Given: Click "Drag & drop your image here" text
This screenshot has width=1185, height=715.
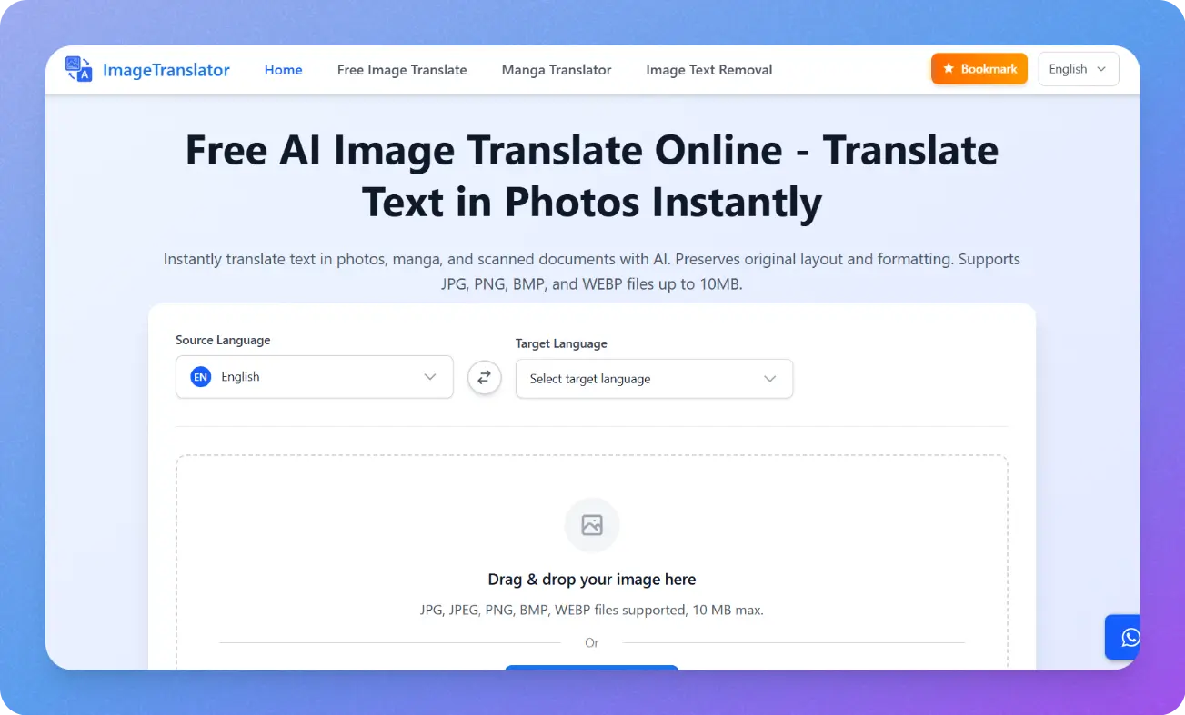Looking at the screenshot, I should click(592, 580).
